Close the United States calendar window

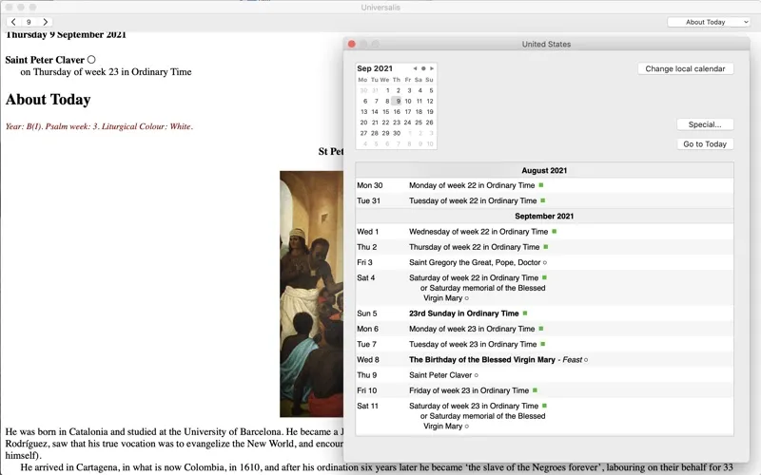(x=351, y=45)
